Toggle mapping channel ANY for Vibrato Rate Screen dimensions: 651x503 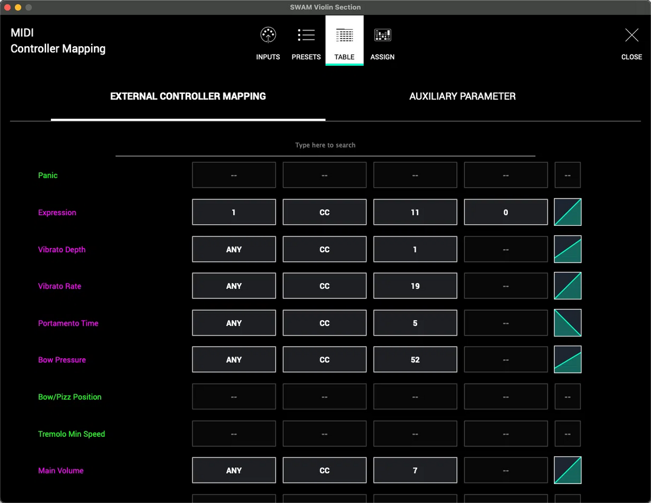tap(234, 286)
